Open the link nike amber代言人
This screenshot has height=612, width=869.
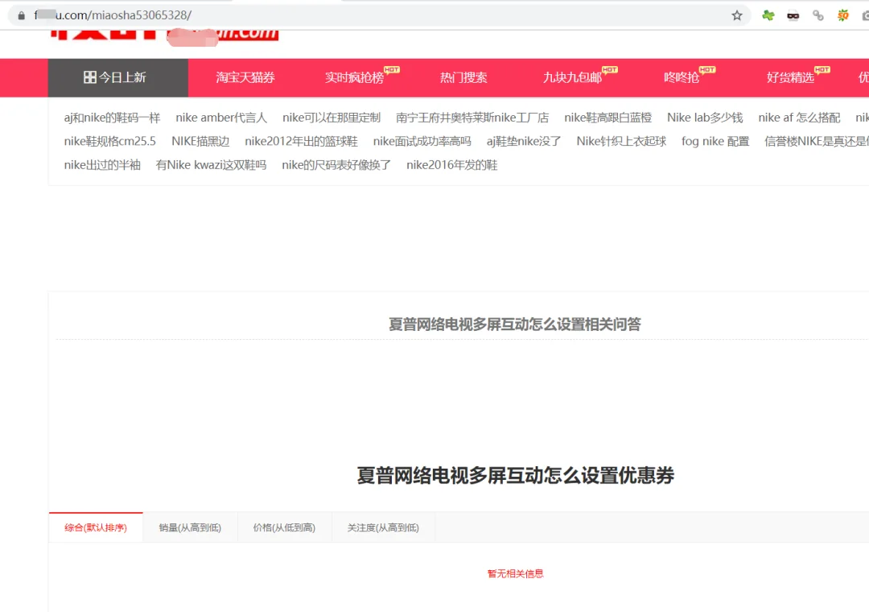pyautogui.click(x=221, y=118)
